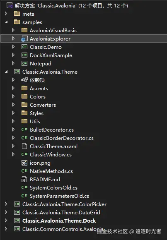The width and height of the screenshot is (167, 240).
Task: Click the Notepad C# project icon
Action: pyautogui.click(x=24, y=63)
